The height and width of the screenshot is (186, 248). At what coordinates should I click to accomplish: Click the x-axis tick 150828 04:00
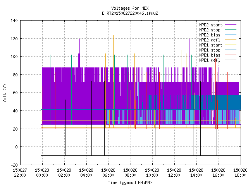coord(86,173)
